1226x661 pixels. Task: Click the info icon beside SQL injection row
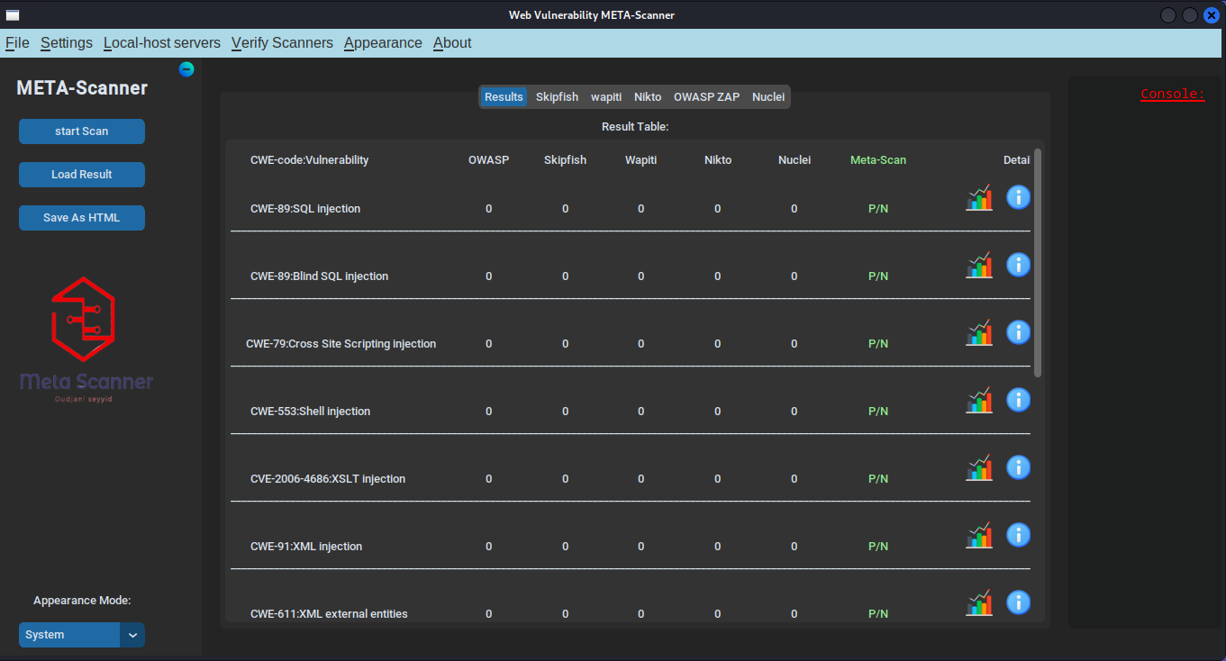(x=1018, y=196)
